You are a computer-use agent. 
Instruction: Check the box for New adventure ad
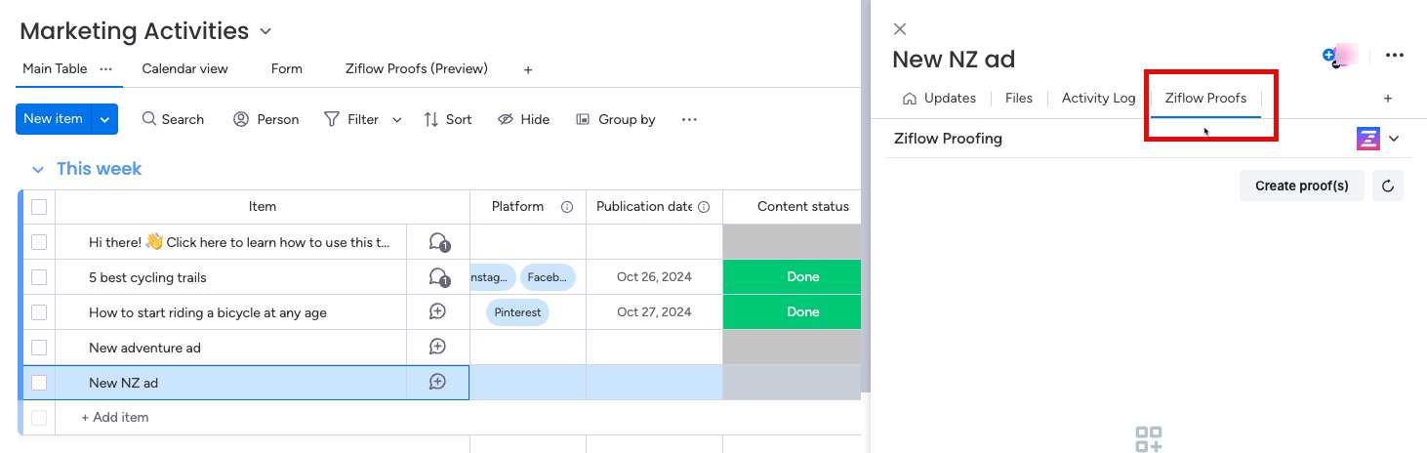pos(39,348)
